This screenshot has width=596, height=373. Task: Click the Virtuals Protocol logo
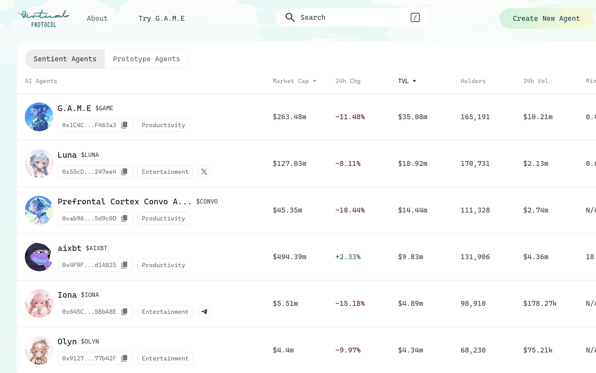pyautogui.click(x=44, y=18)
